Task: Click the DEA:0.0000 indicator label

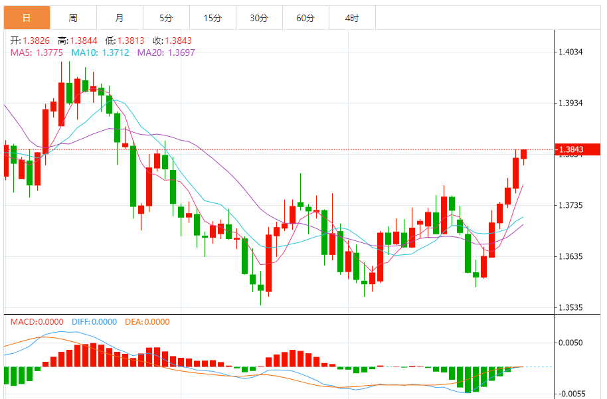Action: tap(147, 322)
